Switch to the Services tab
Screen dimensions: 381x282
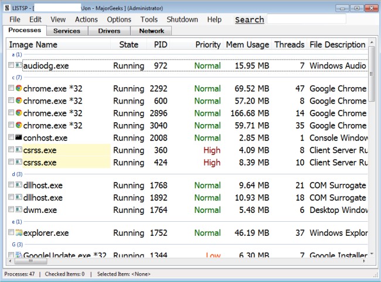tap(67, 30)
